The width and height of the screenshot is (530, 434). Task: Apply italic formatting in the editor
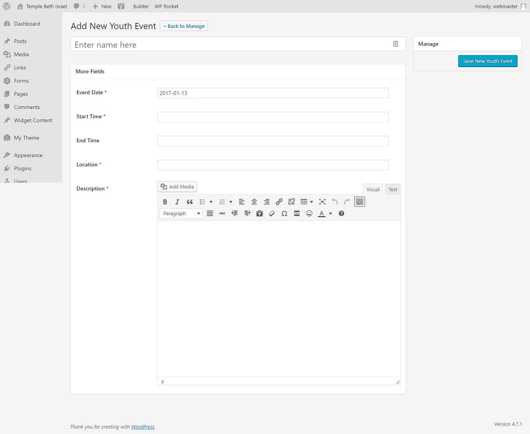coord(177,202)
